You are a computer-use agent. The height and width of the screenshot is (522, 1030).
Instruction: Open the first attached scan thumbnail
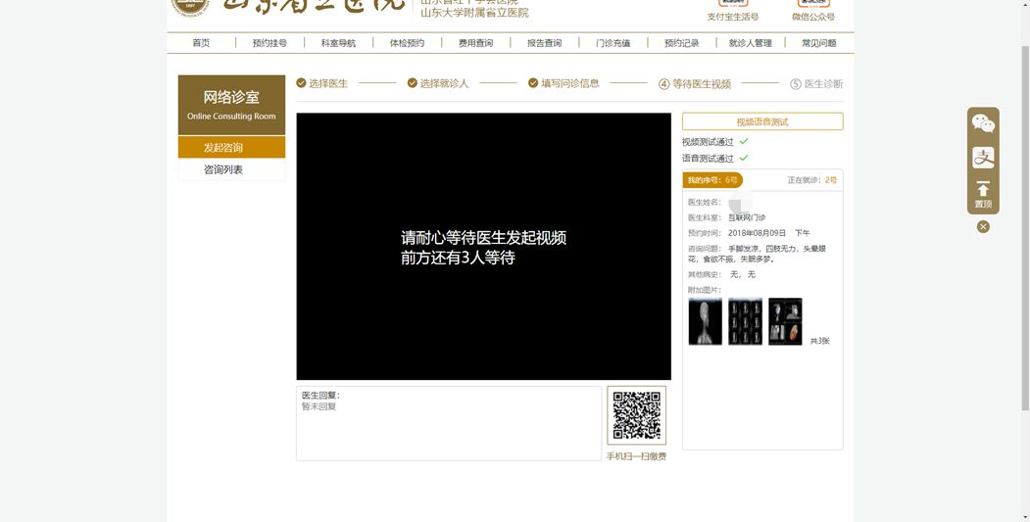tap(705, 321)
